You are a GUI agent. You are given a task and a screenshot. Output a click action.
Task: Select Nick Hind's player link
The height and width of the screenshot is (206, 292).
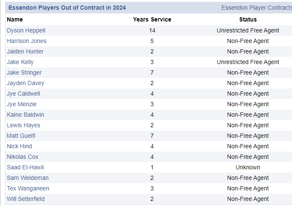coord(19,146)
